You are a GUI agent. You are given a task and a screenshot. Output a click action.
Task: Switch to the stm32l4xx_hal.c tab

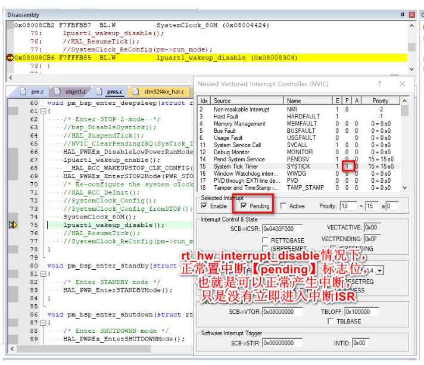click(x=164, y=92)
